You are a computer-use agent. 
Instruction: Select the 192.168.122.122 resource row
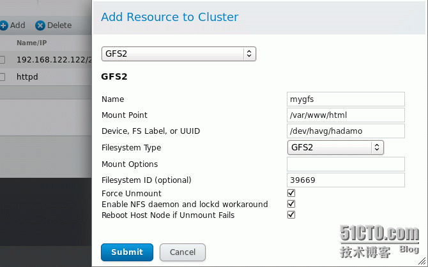[46, 60]
